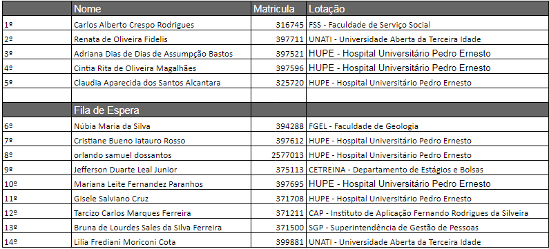Click the Renata de Oliveira Fidelis cell
Image resolution: width=549 pixels, height=249 pixels.
tap(161, 39)
